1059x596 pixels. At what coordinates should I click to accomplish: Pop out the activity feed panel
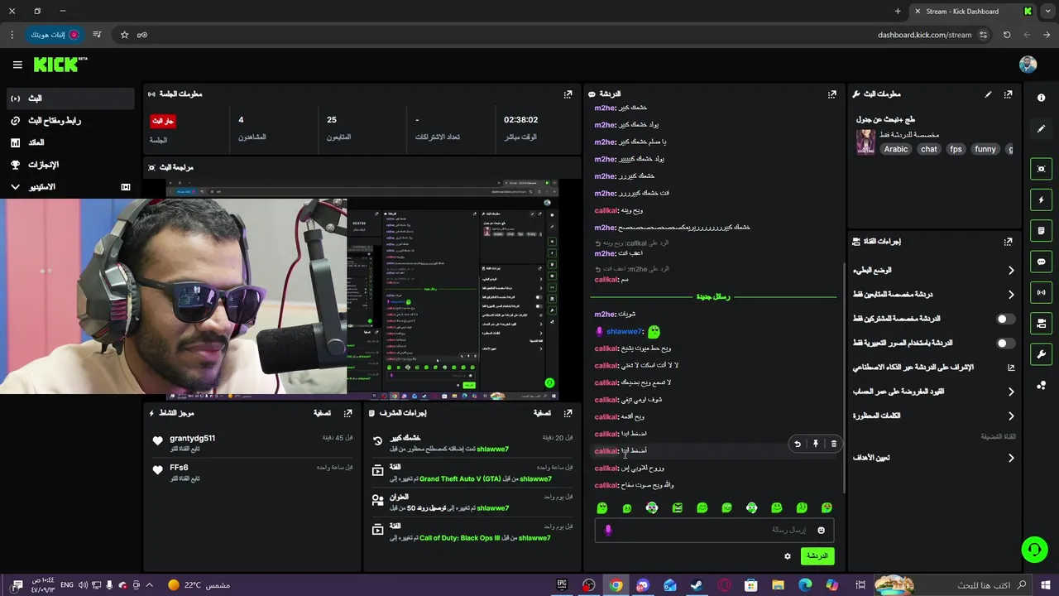pos(348,413)
